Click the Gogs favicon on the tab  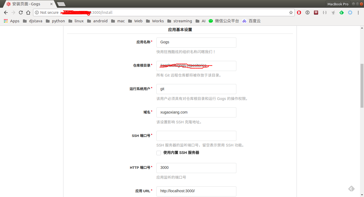click(x=9, y=4)
